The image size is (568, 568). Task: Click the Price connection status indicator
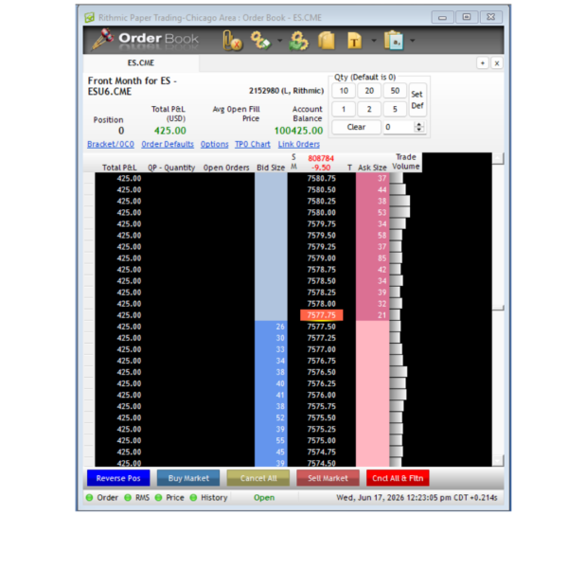(158, 497)
